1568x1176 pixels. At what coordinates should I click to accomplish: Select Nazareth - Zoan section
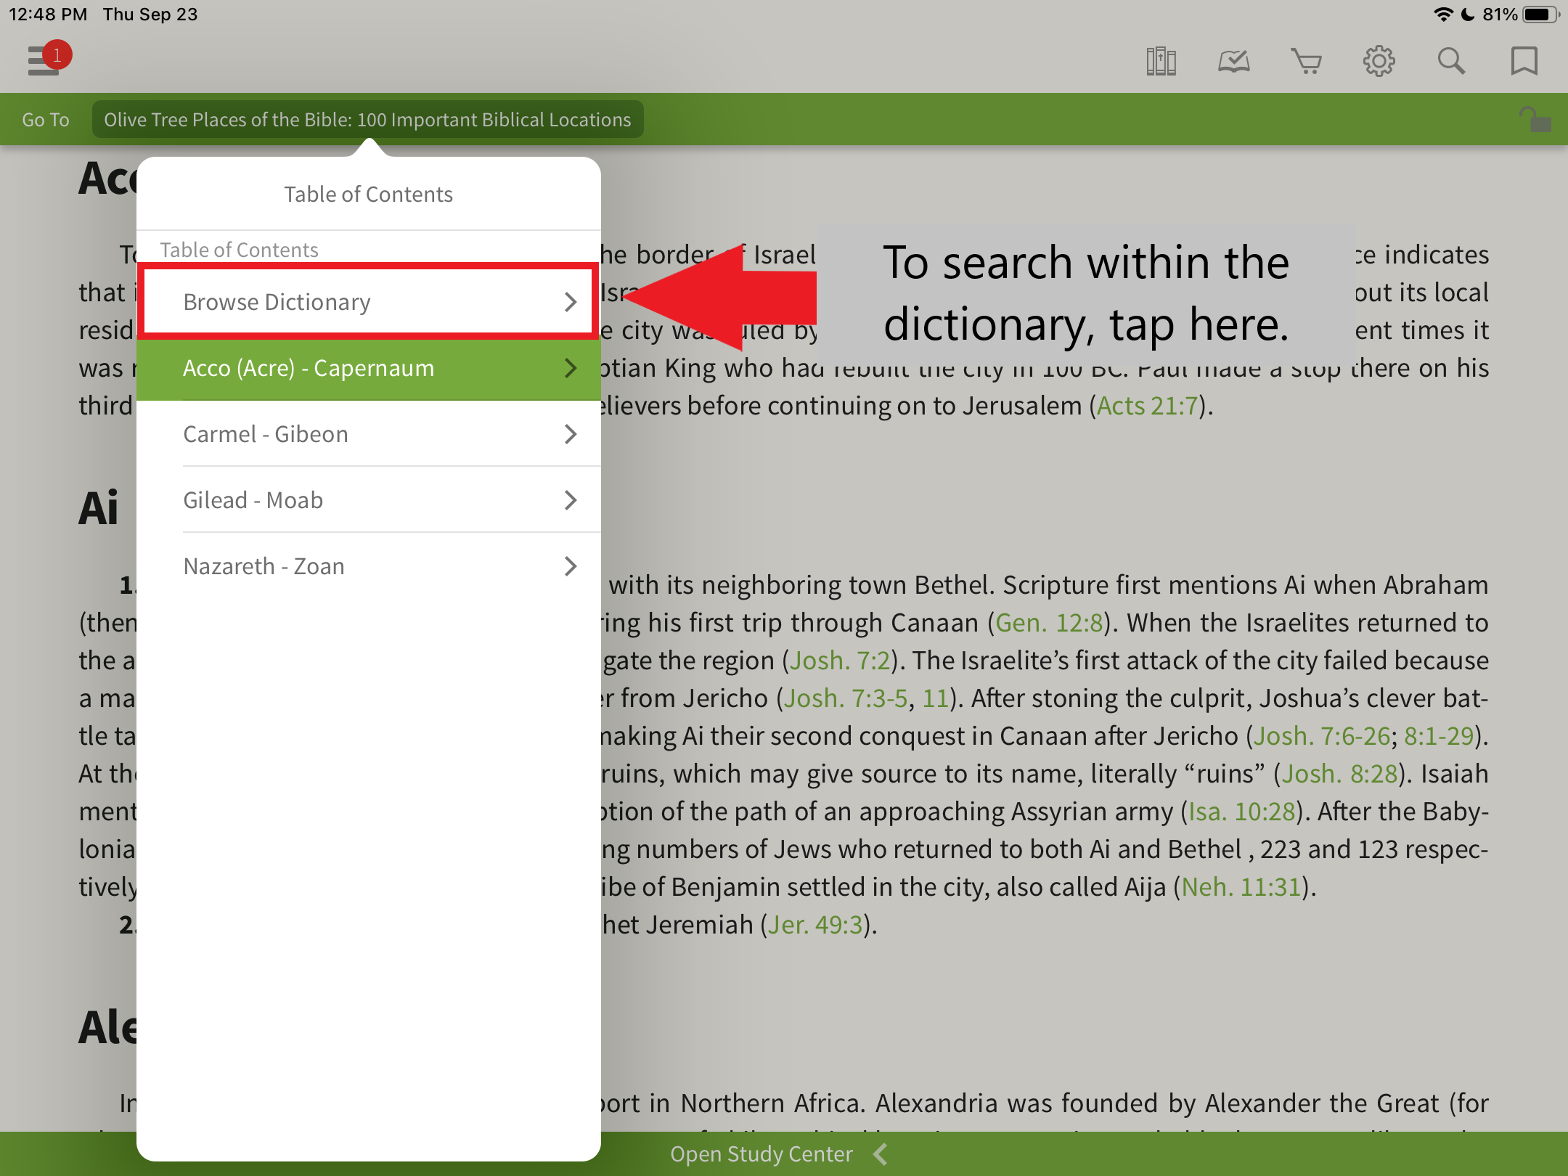pos(369,566)
